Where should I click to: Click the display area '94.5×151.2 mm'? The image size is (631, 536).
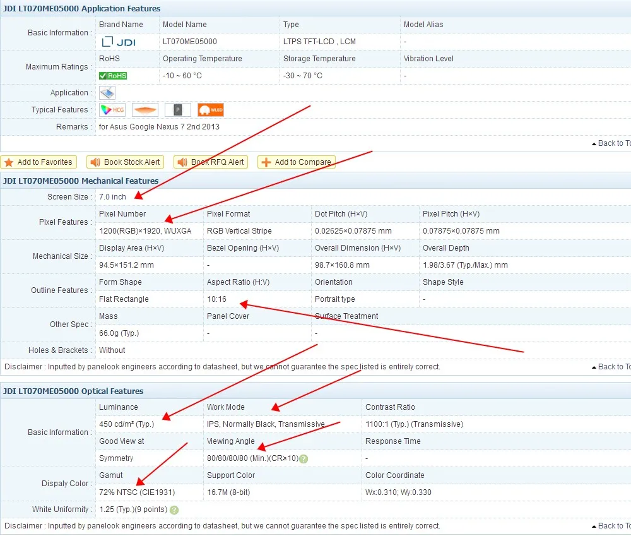(126, 265)
